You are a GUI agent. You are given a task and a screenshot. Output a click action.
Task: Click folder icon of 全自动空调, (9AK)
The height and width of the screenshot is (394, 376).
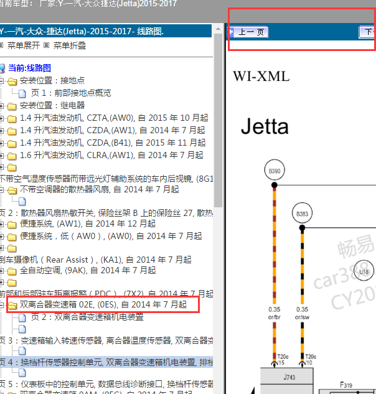pos(12,271)
